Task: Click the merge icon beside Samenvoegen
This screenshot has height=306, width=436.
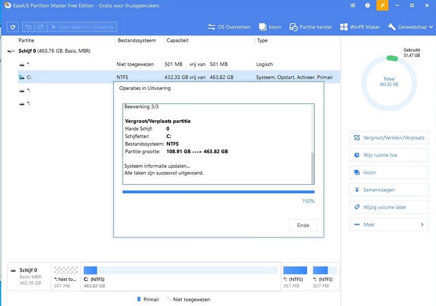Action: point(357,190)
